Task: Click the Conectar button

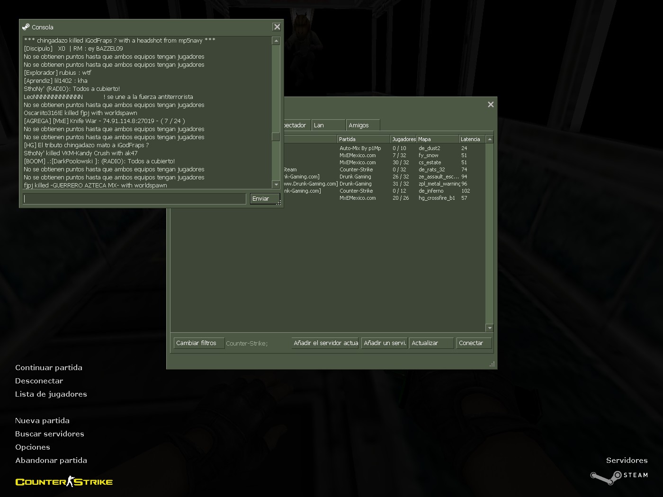Action: [x=474, y=343]
